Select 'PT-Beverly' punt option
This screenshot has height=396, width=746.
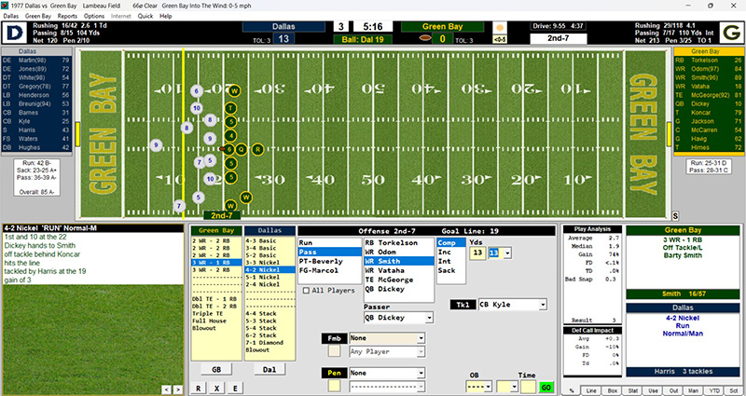330,261
